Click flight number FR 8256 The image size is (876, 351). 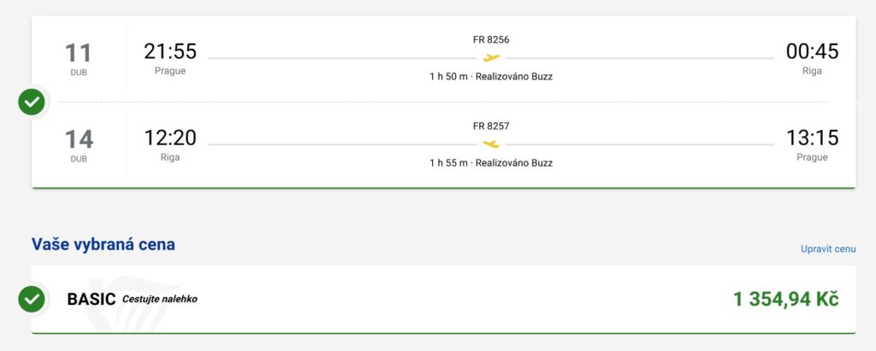491,39
